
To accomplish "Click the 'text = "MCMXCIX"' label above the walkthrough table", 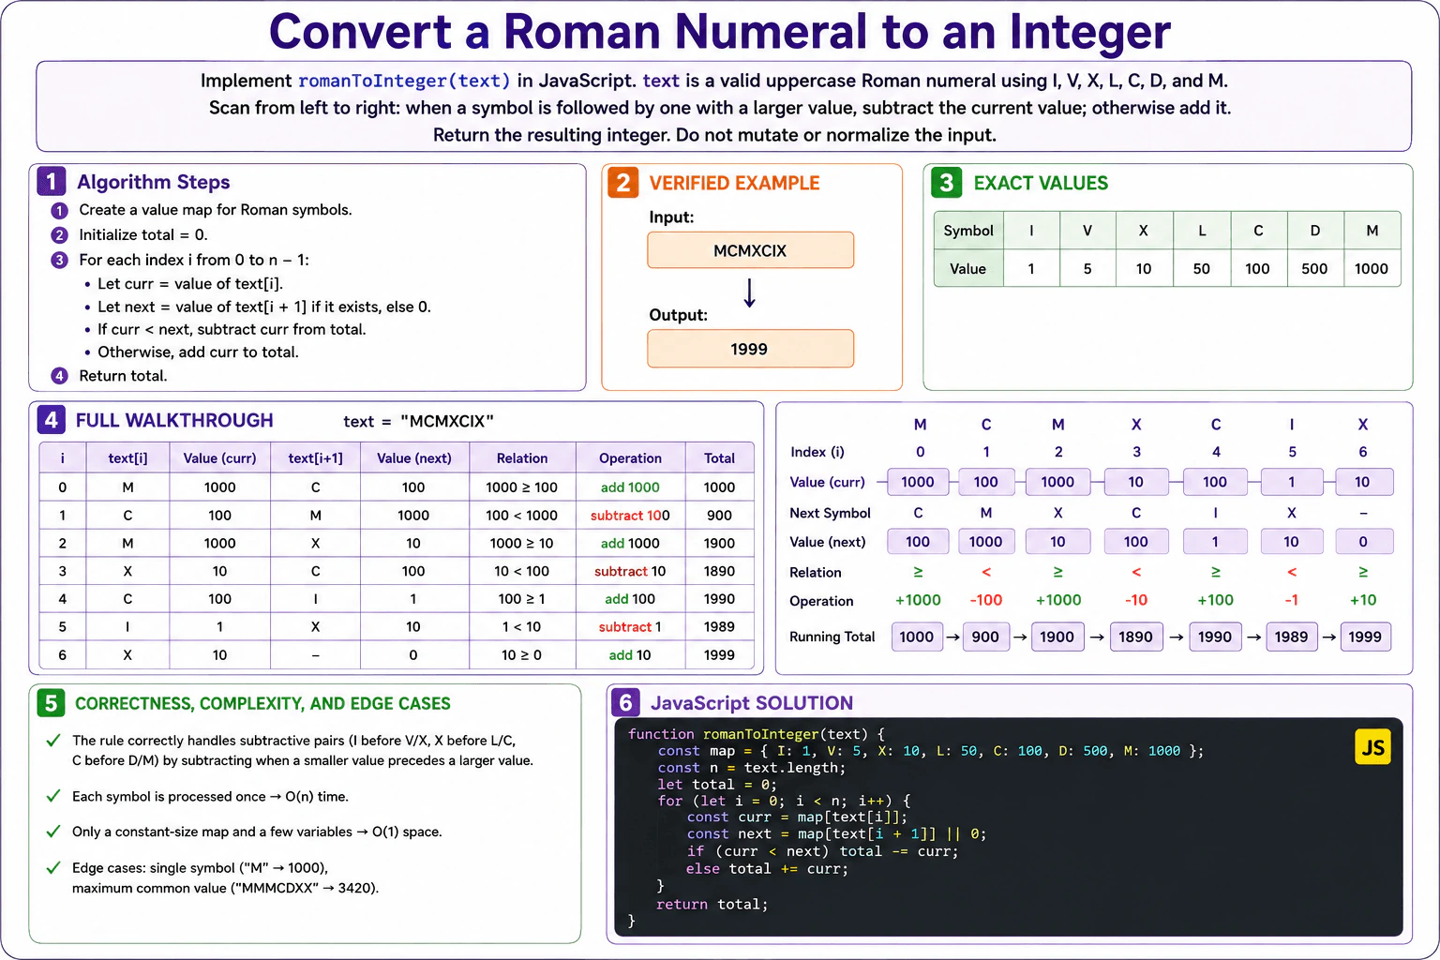I will [418, 421].
